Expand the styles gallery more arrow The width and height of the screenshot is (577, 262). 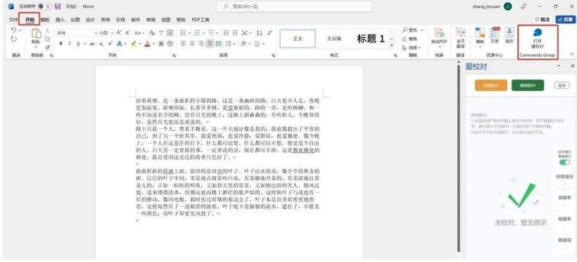[391, 46]
